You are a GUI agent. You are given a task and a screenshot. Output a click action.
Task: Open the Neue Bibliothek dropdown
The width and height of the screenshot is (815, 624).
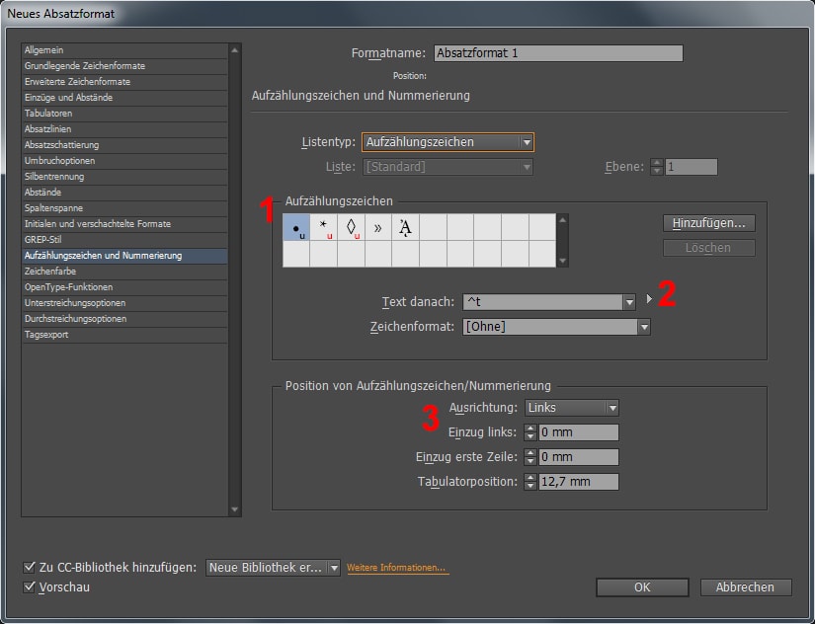pos(273,568)
